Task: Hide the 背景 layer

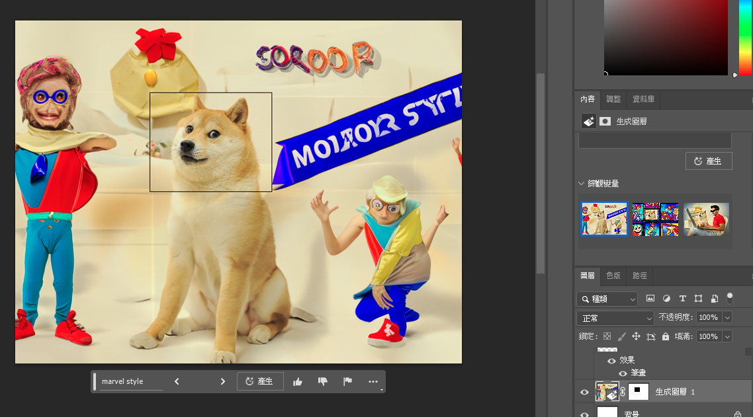Action: coord(584,414)
